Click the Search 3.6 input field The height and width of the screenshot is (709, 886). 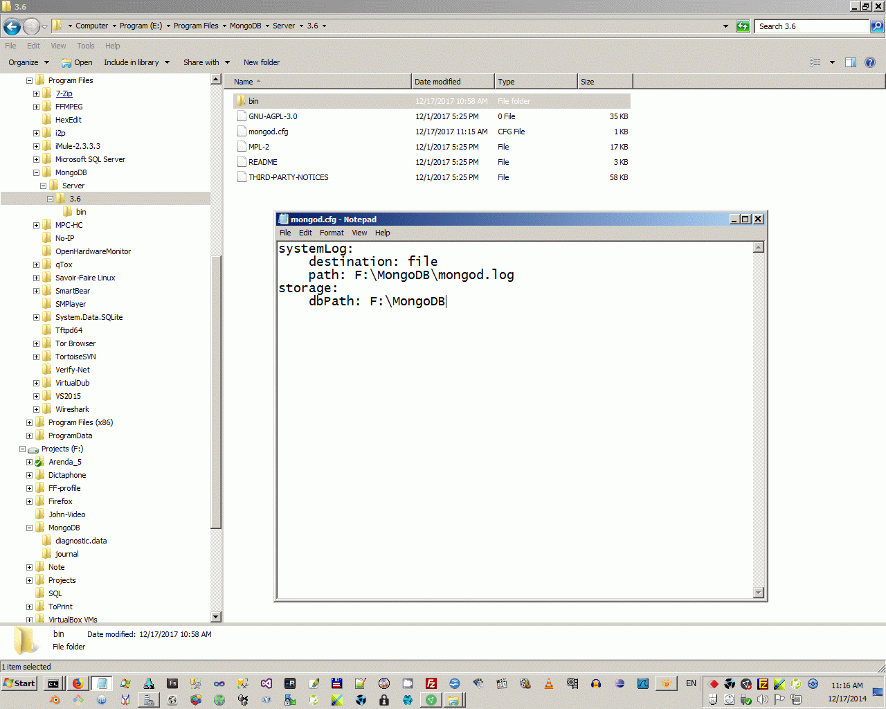(812, 26)
